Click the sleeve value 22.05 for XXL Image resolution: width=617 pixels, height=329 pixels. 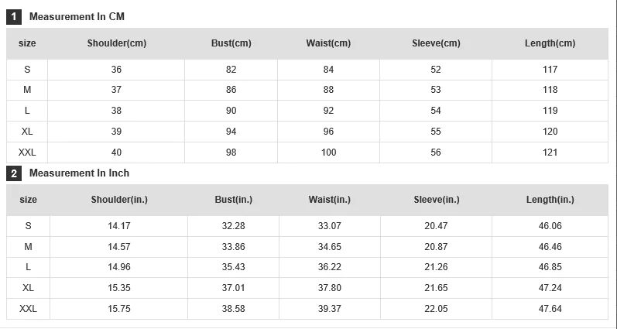pyautogui.click(x=436, y=309)
